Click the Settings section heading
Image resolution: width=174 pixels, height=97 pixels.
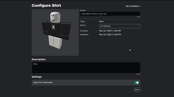tap(37, 77)
